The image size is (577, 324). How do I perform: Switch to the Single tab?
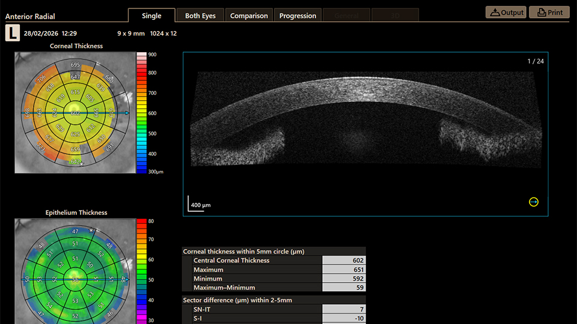tap(151, 16)
